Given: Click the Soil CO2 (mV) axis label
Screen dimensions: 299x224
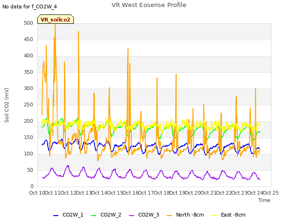Looking at the screenshot, I should click(7, 105).
